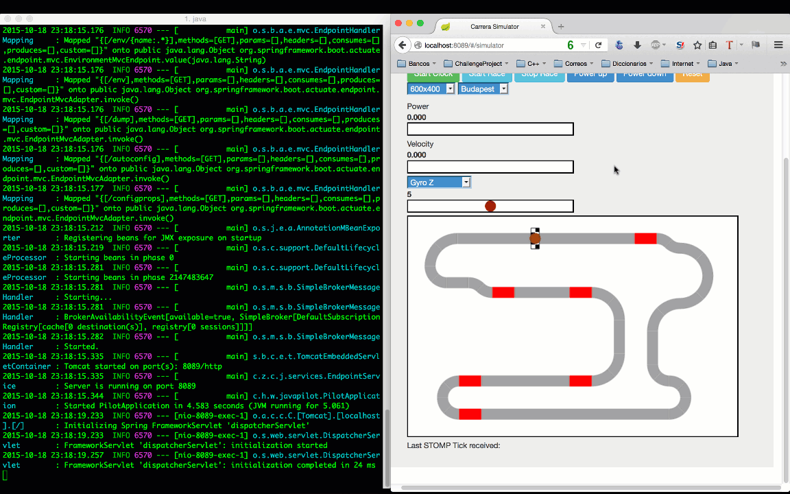Open dropdown arrow next to the T icon
Viewport: 790px width, 494px height.
point(741,45)
